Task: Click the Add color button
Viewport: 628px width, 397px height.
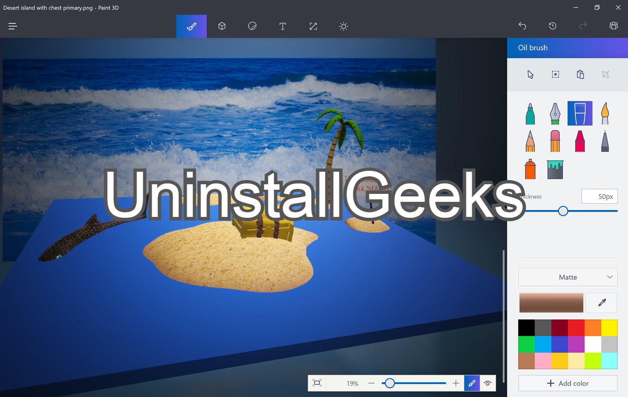Action: click(568, 383)
